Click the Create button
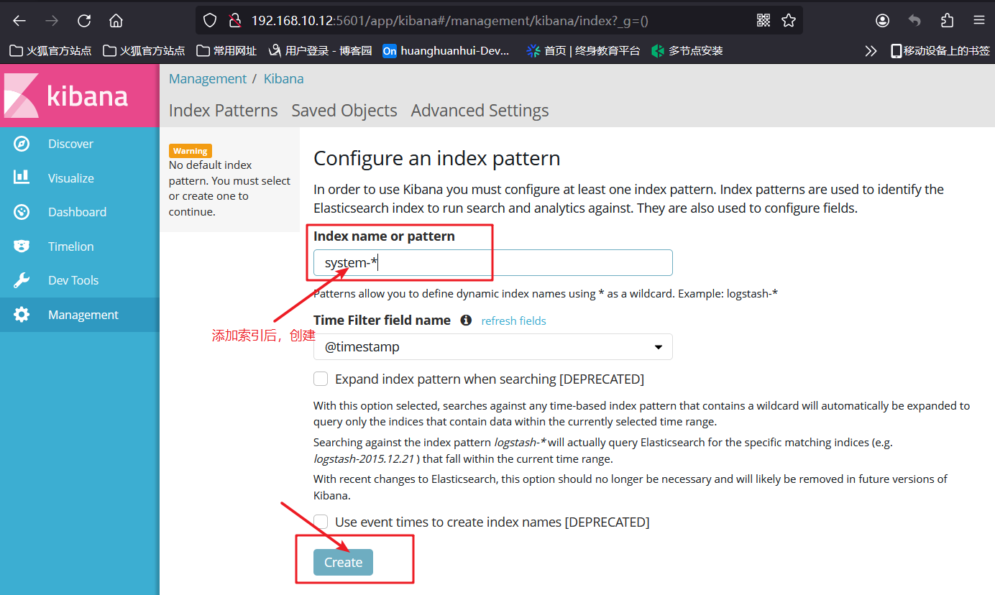Image resolution: width=995 pixels, height=595 pixels. [x=343, y=562]
